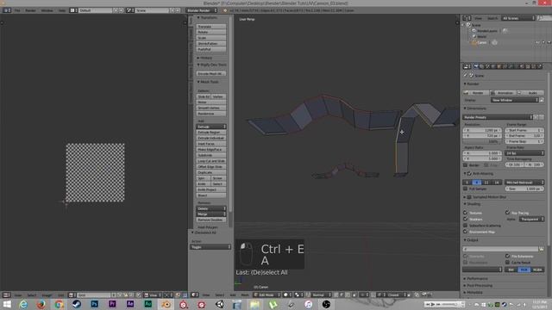
Task: Click the Extrude Region button
Action: click(x=210, y=133)
